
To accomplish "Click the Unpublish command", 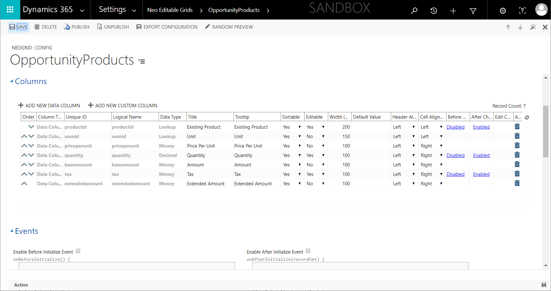I will pyautogui.click(x=113, y=27).
